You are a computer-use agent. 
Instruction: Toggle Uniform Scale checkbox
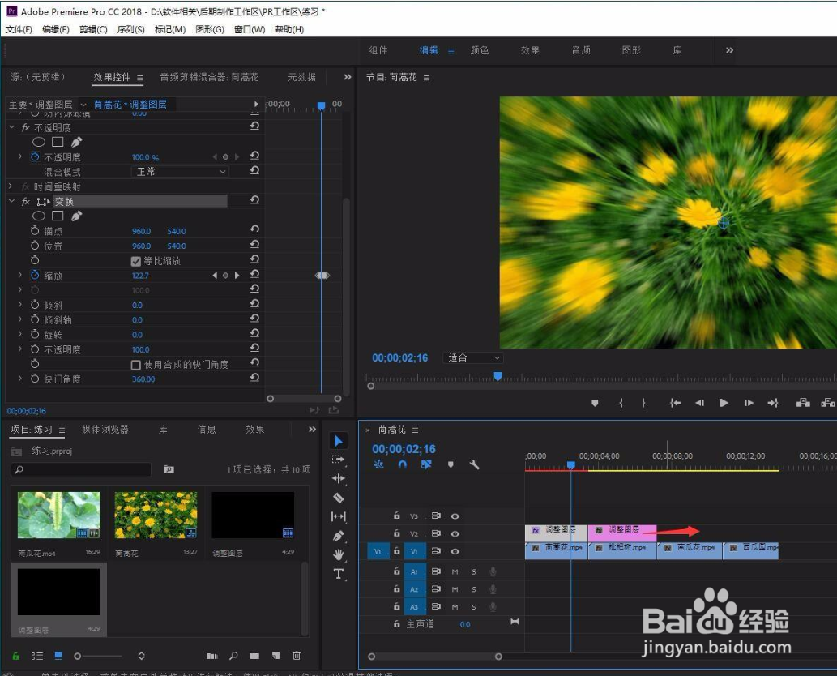click(135, 261)
